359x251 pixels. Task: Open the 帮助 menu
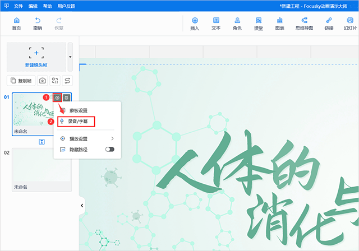pyautogui.click(x=47, y=6)
